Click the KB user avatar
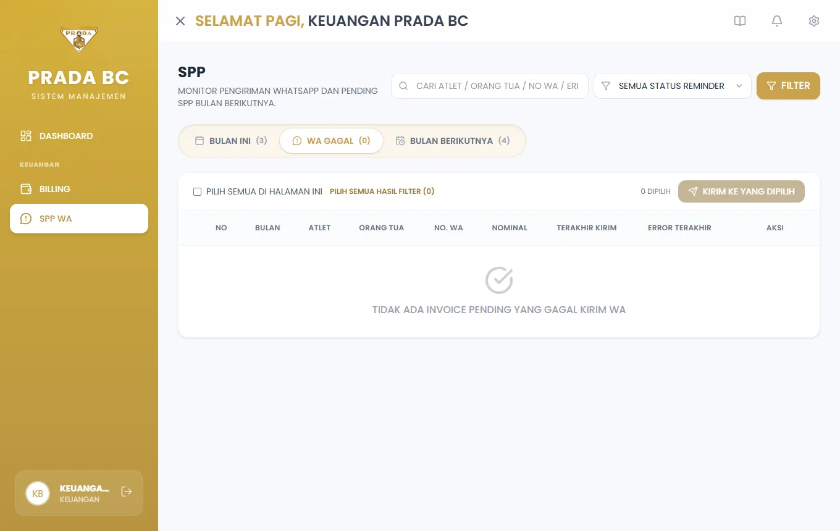Viewport: 840px width, 531px height. click(38, 493)
